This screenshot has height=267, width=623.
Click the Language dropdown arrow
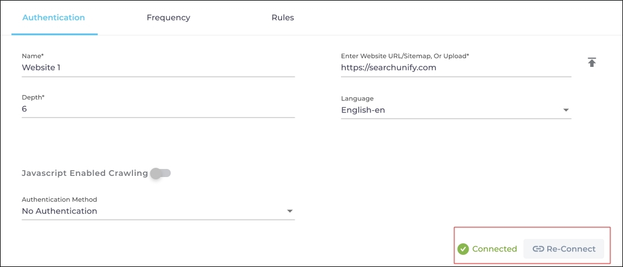566,110
